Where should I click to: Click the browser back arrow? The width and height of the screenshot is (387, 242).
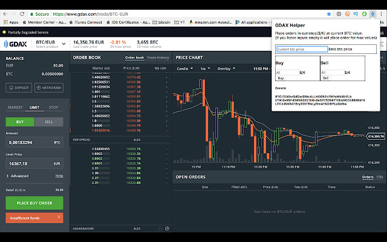tap(5, 14)
